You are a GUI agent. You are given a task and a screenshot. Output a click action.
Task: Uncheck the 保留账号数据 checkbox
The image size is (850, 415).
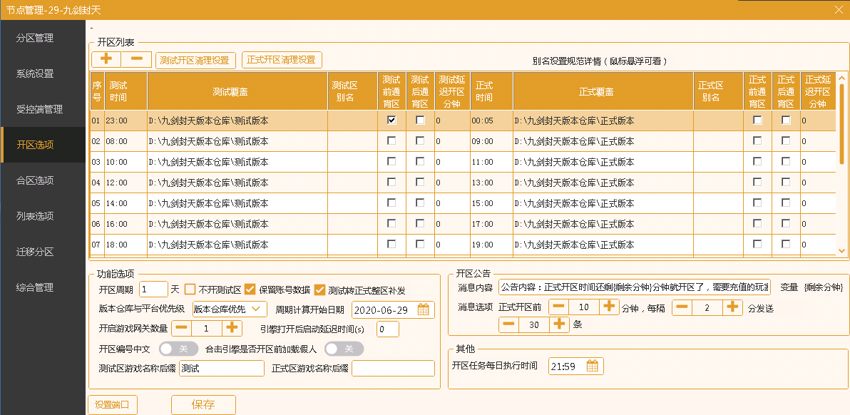pos(250,290)
